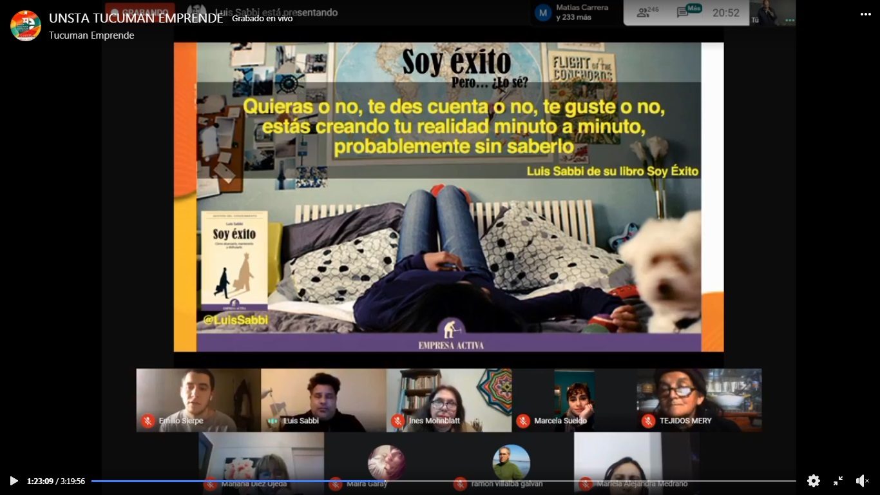Click Luis Sabbi's speaking indicator icon
The image size is (880, 495).
(x=273, y=421)
